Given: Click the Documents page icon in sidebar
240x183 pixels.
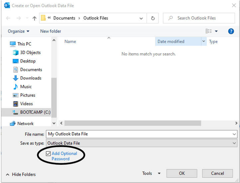Looking at the screenshot, I should pos(15,70).
